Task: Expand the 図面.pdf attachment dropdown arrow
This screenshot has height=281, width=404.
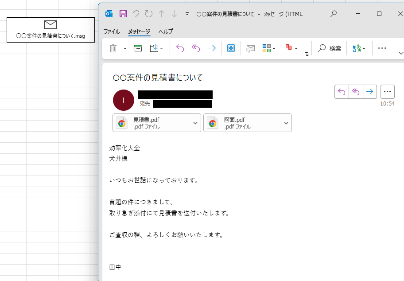Action: click(x=286, y=123)
